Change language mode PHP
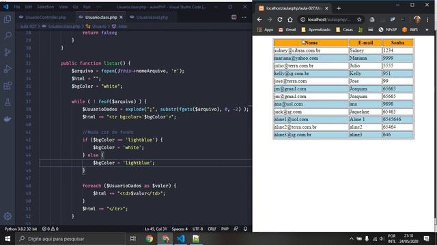The image size is (437, 245). 225,229
